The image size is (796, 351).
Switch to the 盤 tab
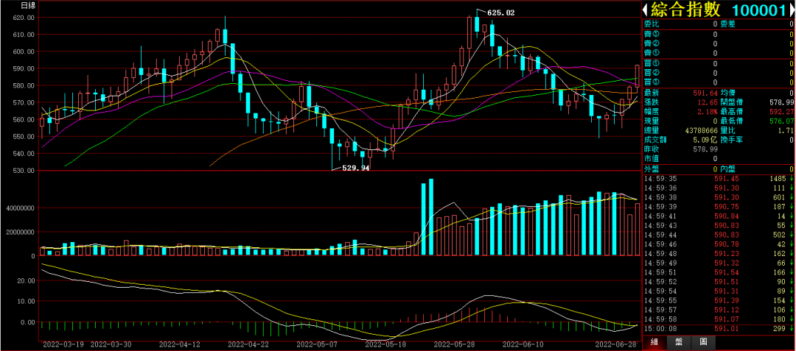click(x=680, y=343)
